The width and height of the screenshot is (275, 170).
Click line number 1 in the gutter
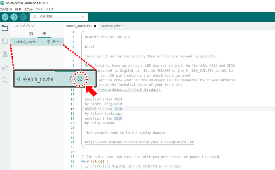(73, 32)
